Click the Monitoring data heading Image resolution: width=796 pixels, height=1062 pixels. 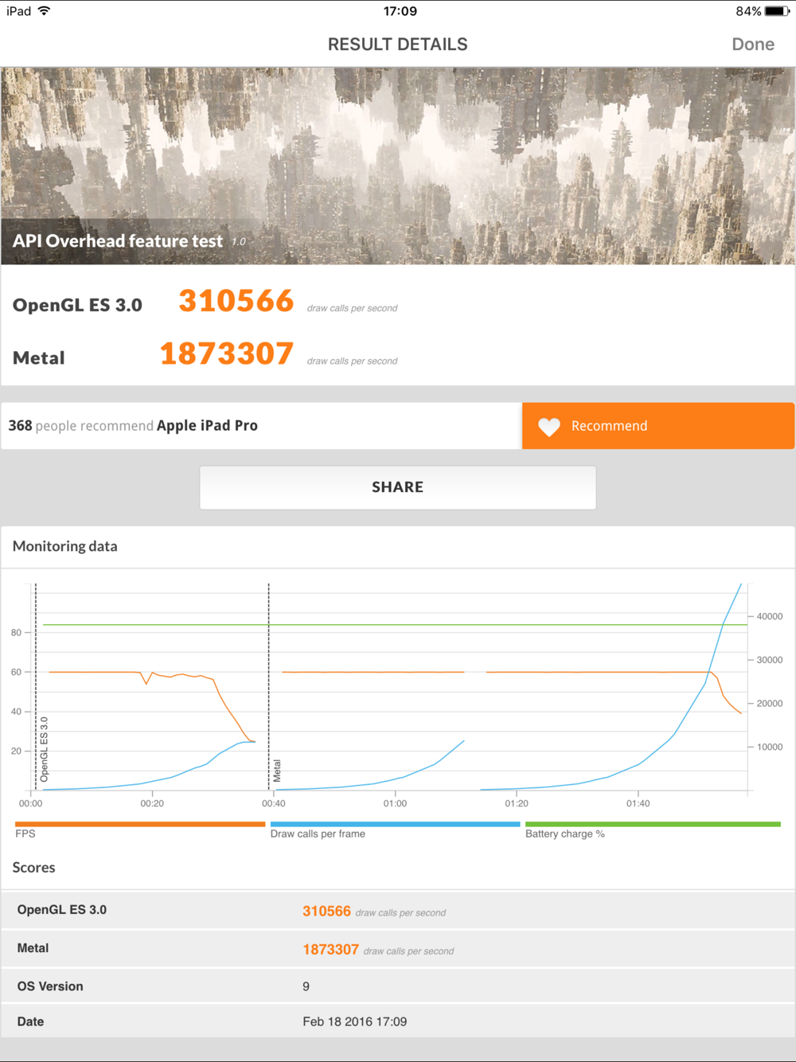tap(65, 546)
